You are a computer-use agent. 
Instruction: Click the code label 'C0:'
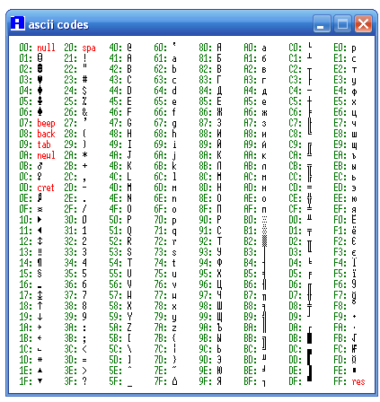tap(296, 48)
